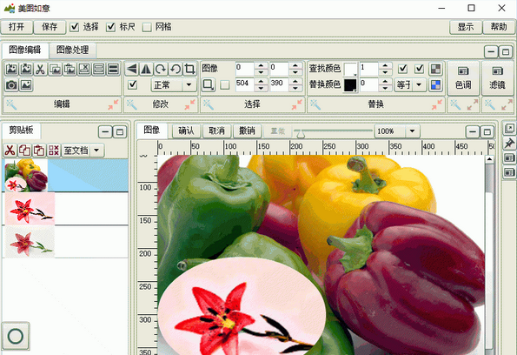Cut clipboard item with red scissors
Screen dimensions: 517x355
(x=10, y=151)
